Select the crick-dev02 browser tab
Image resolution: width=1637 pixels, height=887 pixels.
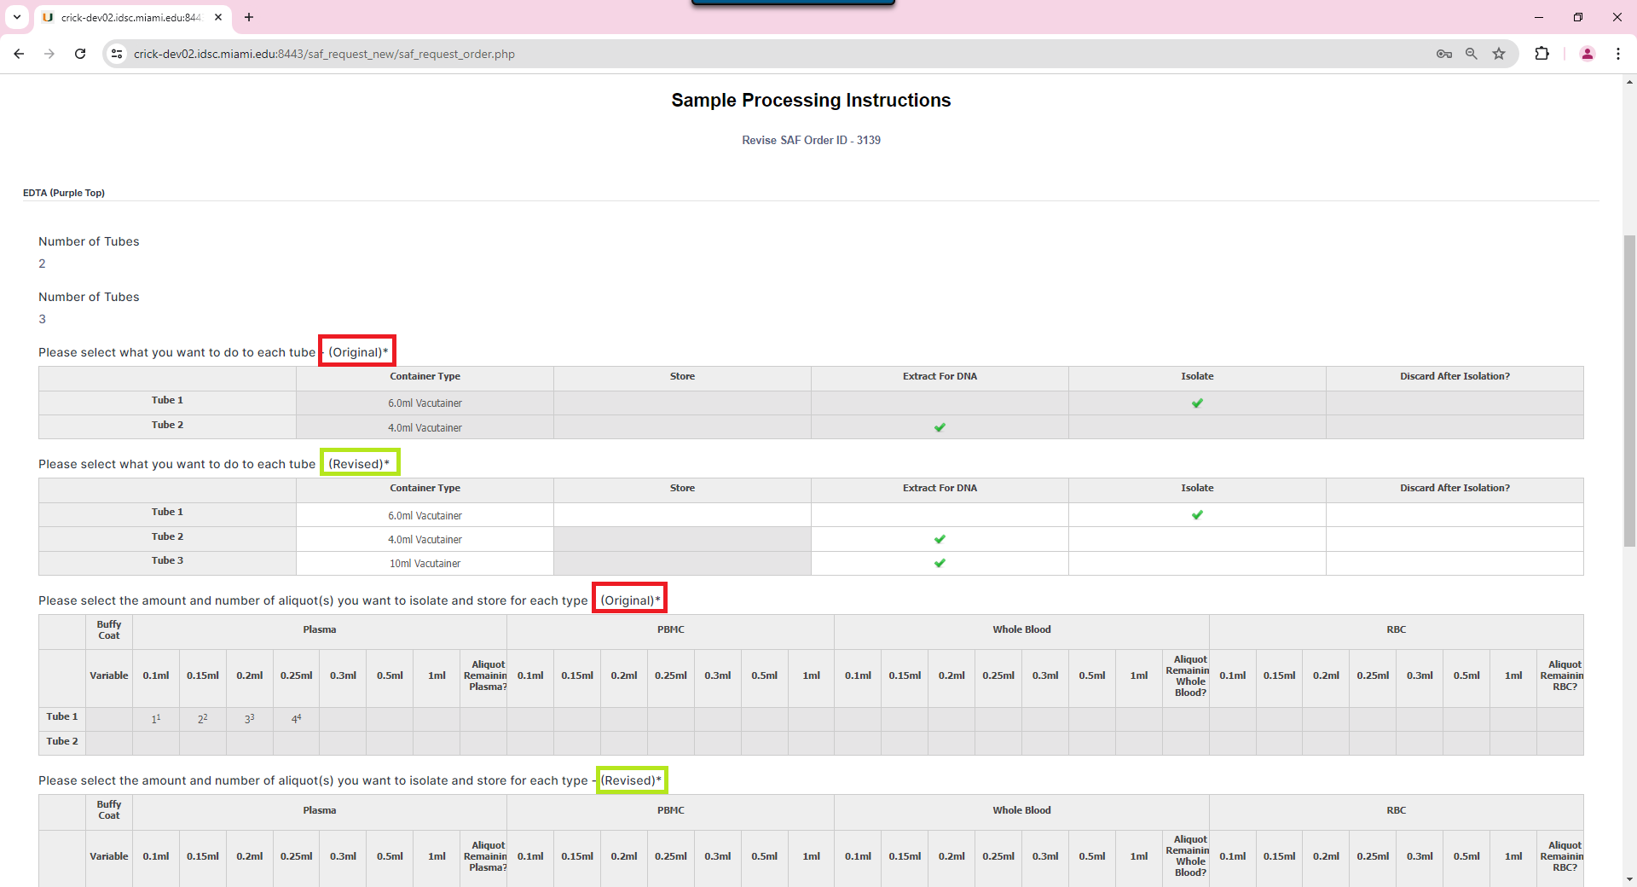point(128,17)
